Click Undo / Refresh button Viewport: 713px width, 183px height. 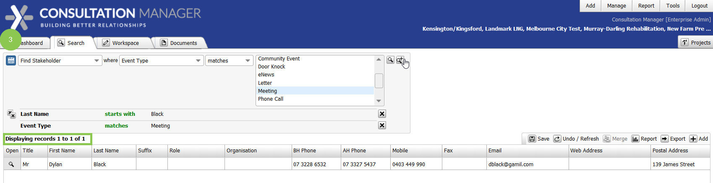(576, 139)
